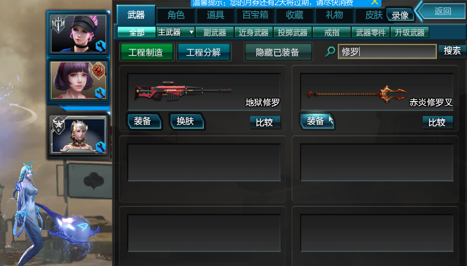The image size is (467, 266).
Task: Click 工程制造 green button
Action: 146,52
